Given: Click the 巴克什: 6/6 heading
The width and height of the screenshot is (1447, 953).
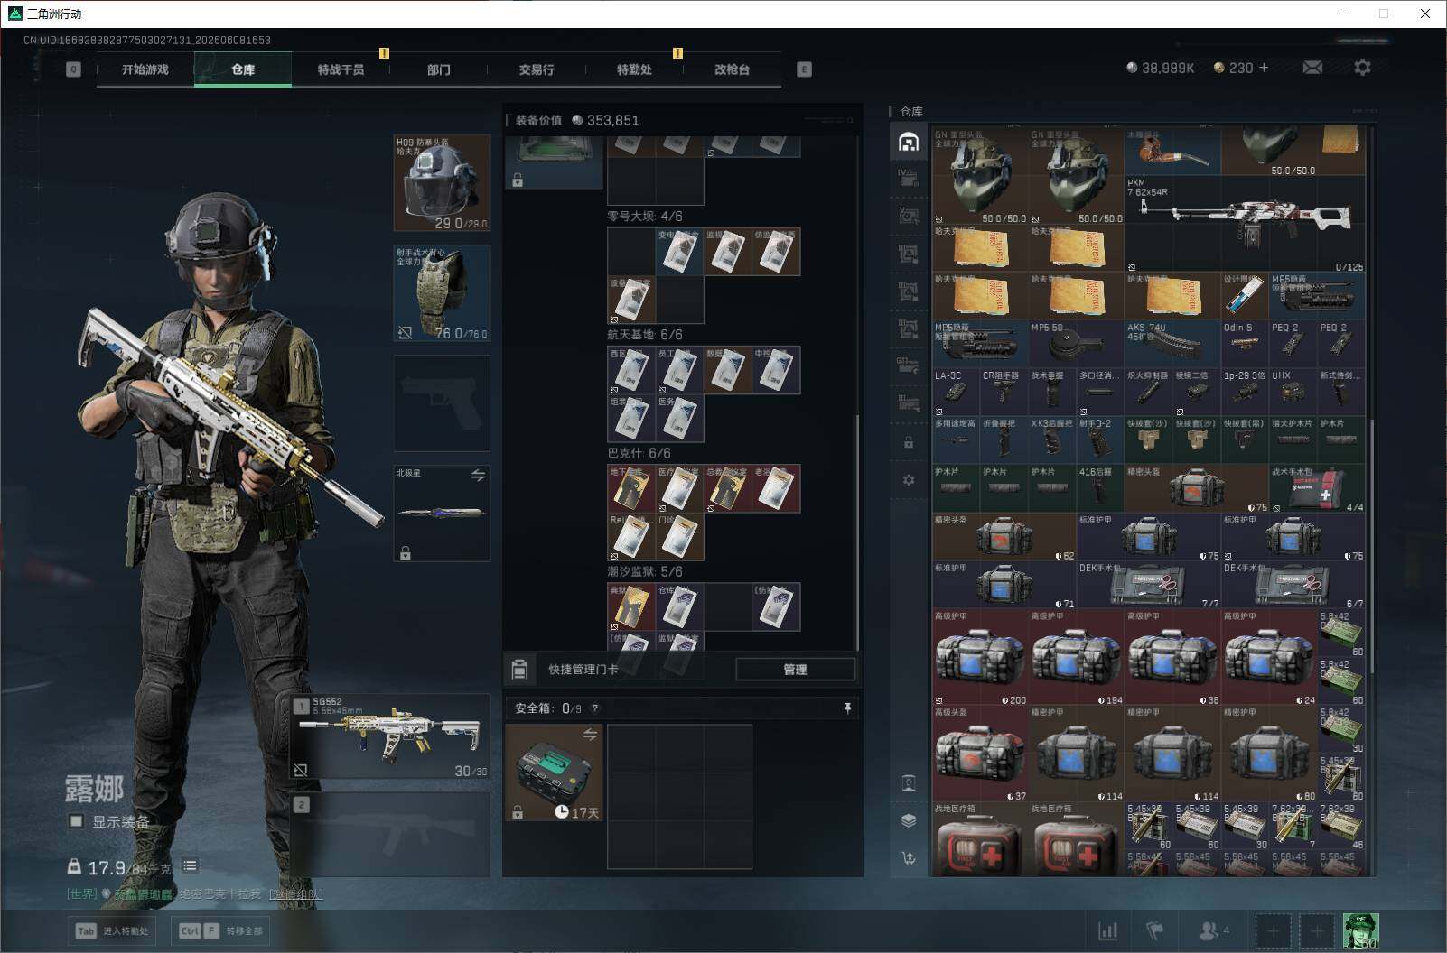Looking at the screenshot, I should click(639, 453).
